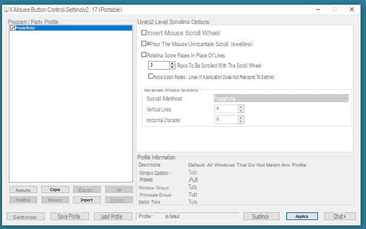Increase Vertical Lines spinner value
This screenshot has width=366, height=229.
(x=241, y=107)
